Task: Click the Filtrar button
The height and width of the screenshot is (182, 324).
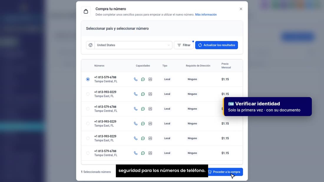Action: [x=184, y=45]
